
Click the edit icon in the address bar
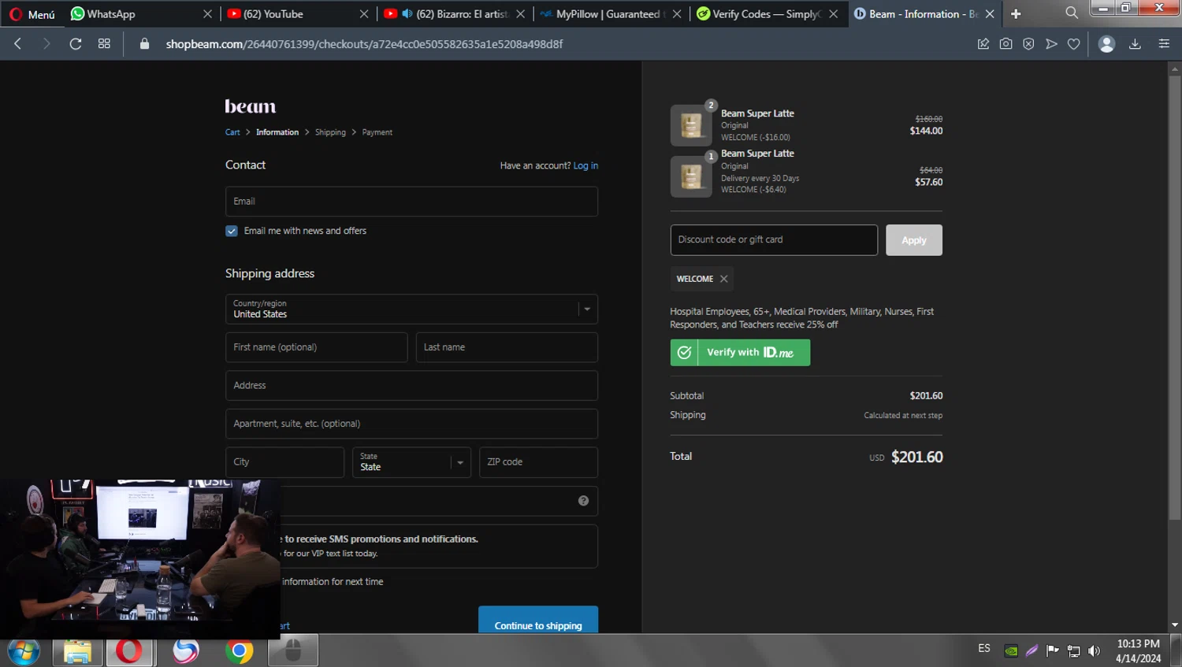tap(983, 44)
